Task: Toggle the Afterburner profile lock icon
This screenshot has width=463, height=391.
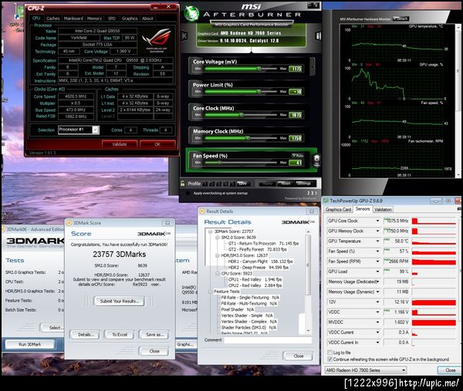Action: [182, 184]
